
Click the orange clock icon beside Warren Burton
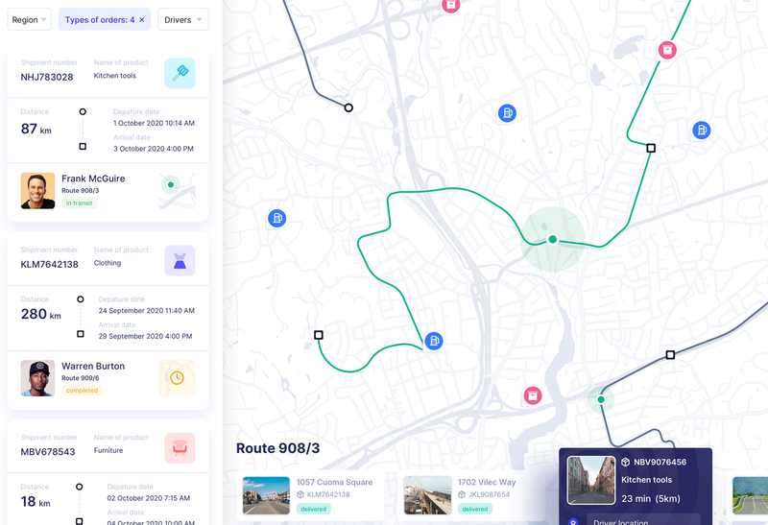coord(177,377)
